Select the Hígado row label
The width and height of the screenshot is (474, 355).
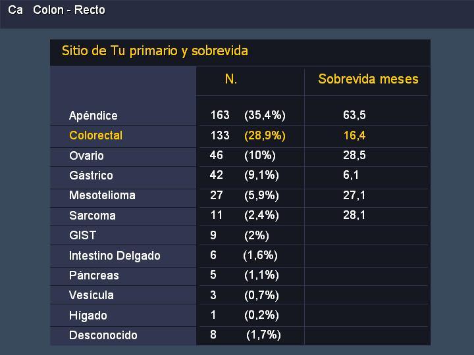pyautogui.click(x=88, y=316)
